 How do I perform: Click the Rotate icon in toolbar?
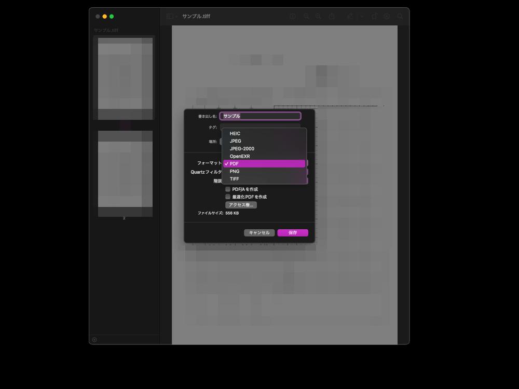(374, 16)
